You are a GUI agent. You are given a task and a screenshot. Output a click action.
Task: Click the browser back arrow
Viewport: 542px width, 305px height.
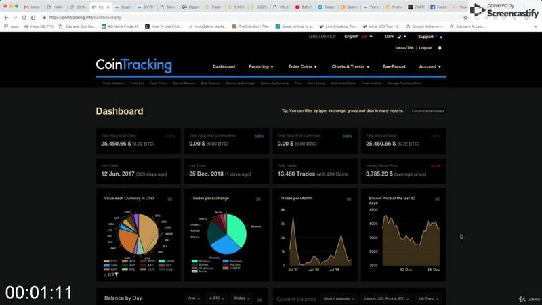point(6,18)
